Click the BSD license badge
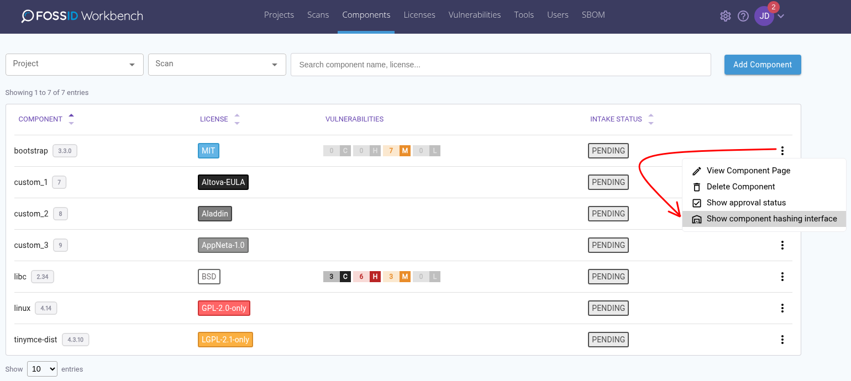Image resolution: width=851 pixels, height=381 pixels. [x=209, y=277]
